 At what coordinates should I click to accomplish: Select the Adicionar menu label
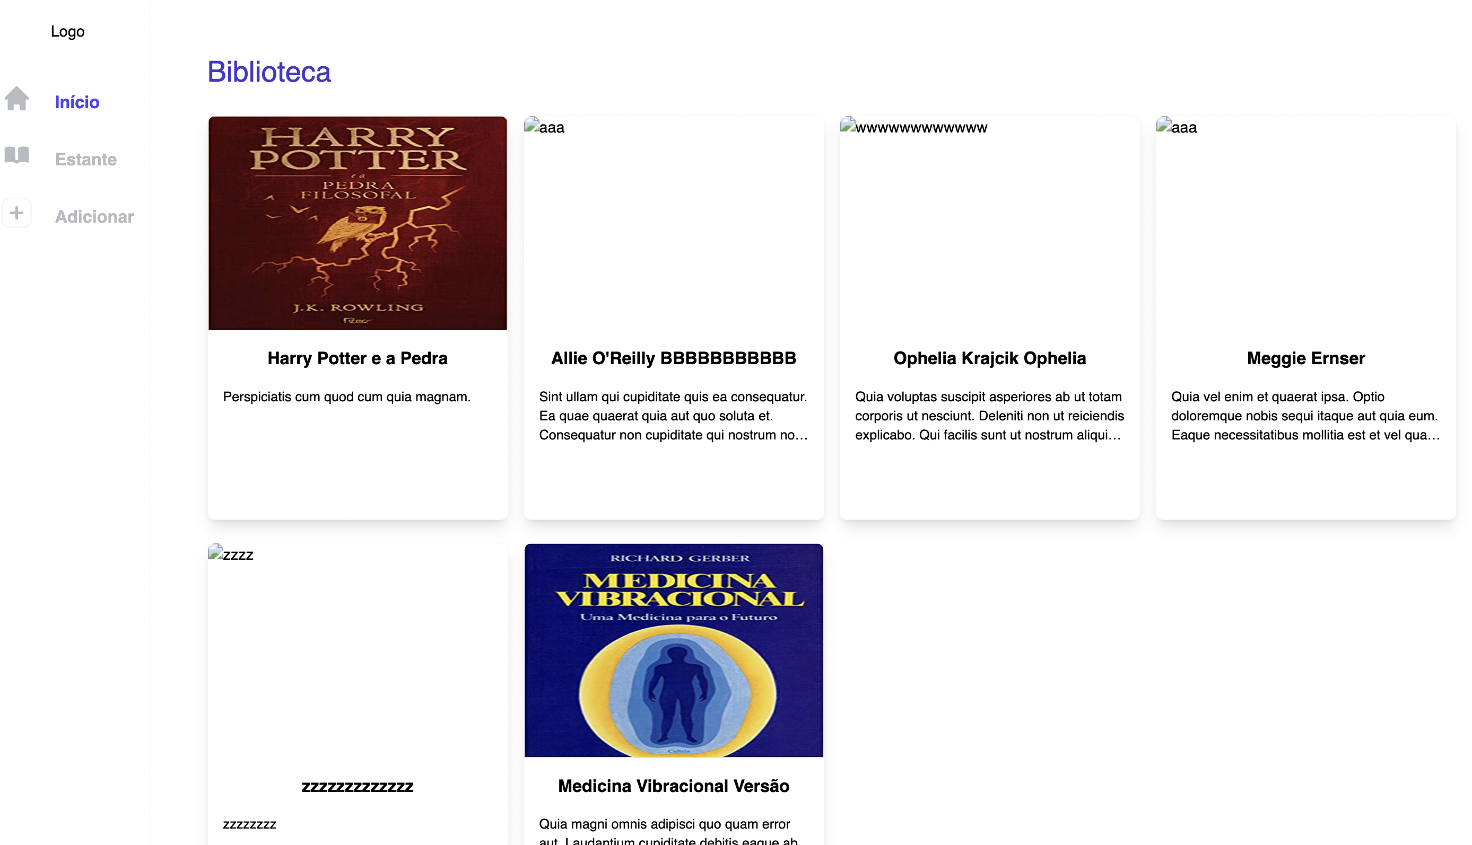click(94, 216)
